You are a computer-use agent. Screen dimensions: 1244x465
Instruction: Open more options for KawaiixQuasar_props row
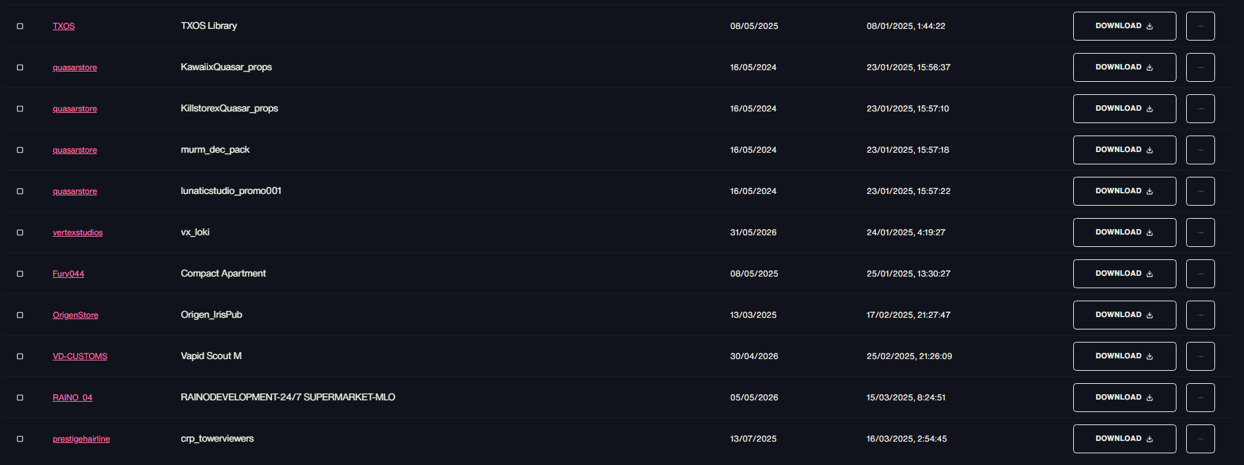(x=1200, y=67)
